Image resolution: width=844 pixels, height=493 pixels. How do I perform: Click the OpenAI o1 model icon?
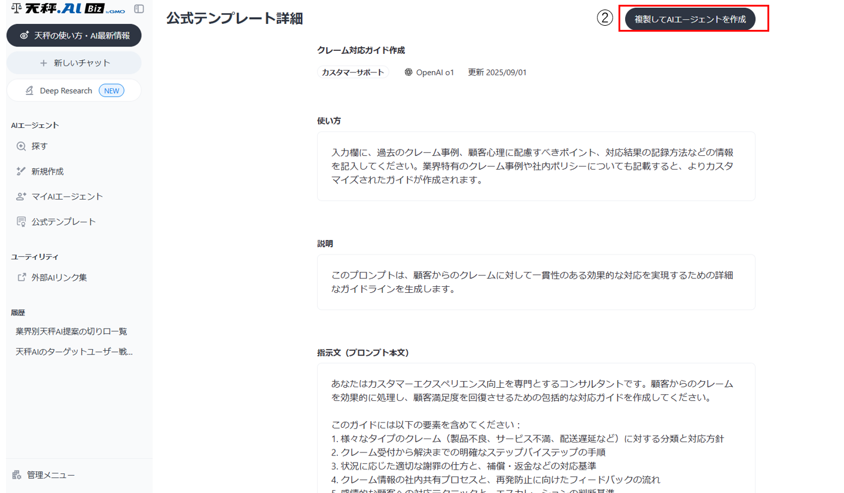point(409,72)
